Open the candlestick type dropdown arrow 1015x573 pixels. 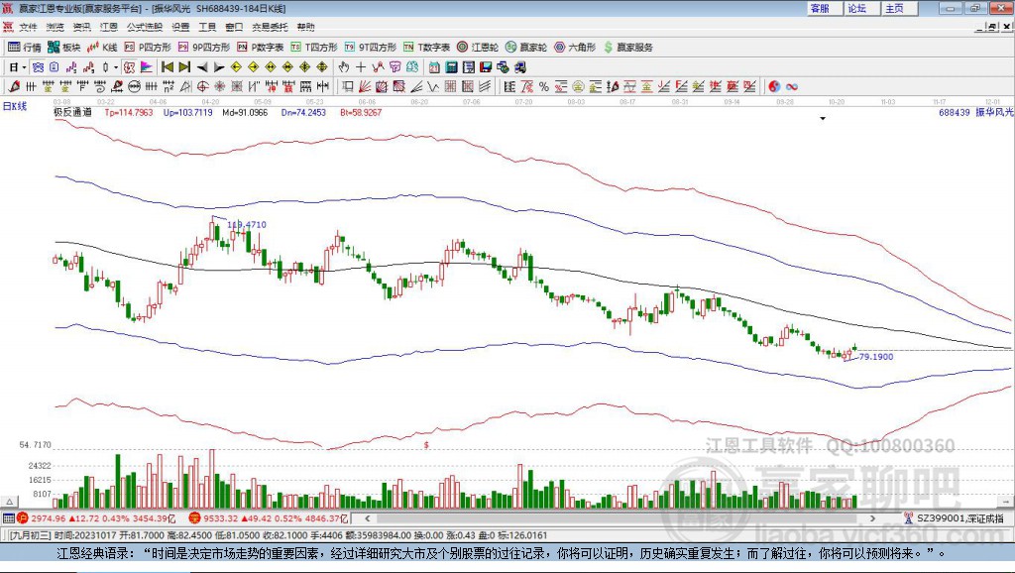pyautogui.click(x=115, y=66)
